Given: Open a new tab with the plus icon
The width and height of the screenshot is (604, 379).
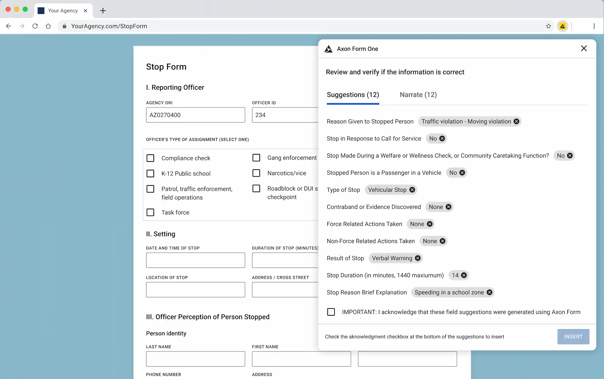Looking at the screenshot, I should point(103,10).
